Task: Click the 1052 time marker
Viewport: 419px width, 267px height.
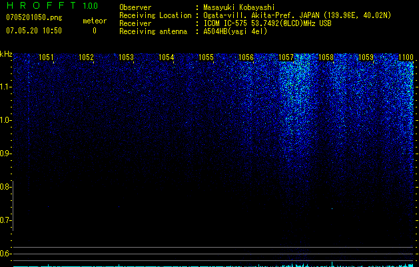Action: [x=86, y=57]
